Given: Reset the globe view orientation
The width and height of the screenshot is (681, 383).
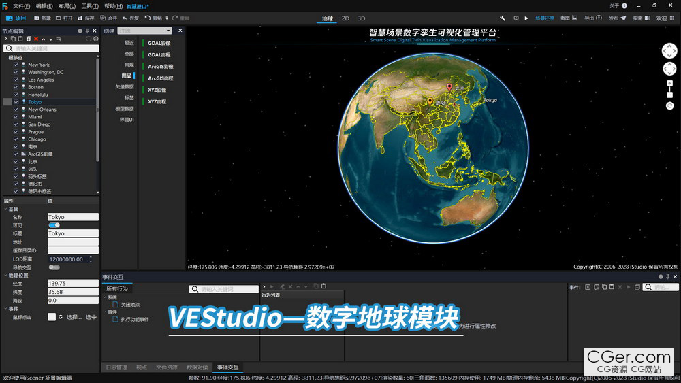Looking at the screenshot, I should 669,106.
